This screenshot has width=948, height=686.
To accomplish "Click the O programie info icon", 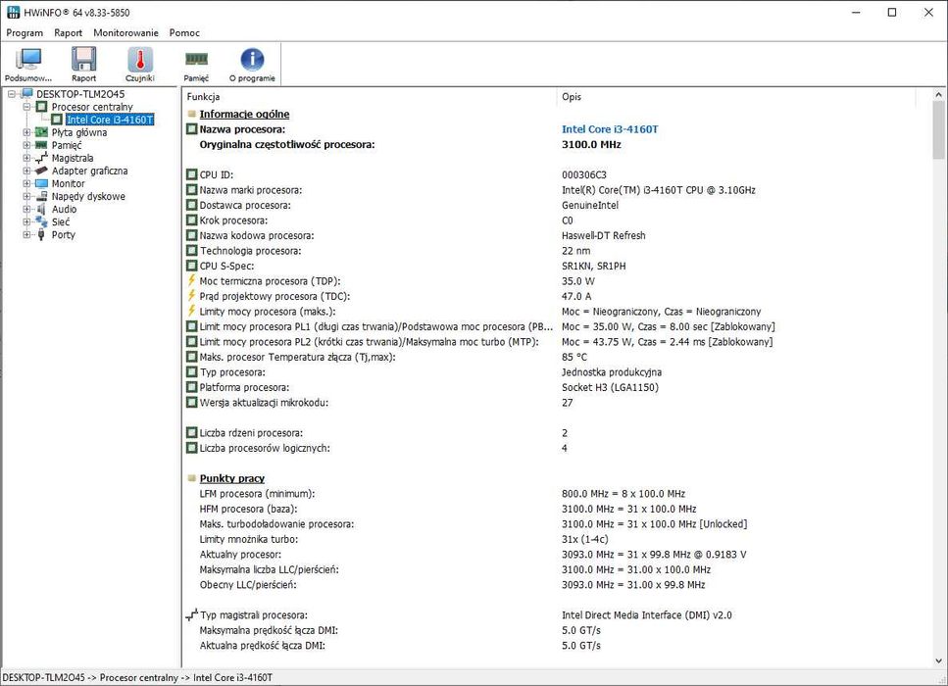I will click(x=252, y=59).
